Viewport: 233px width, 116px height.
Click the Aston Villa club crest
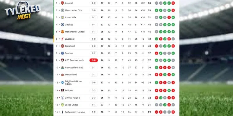pyautogui.click(x=62, y=17)
